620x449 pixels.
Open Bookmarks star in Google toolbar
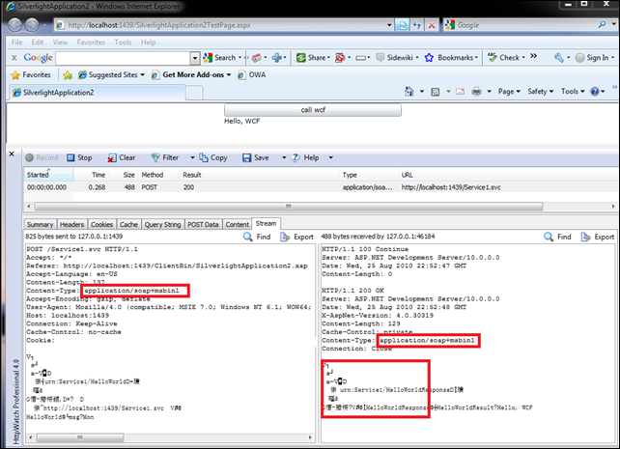coord(451,58)
